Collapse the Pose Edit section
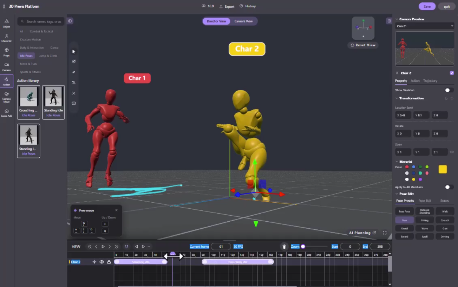The height and width of the screenshot is (287, 458). (x=397, y=194)
